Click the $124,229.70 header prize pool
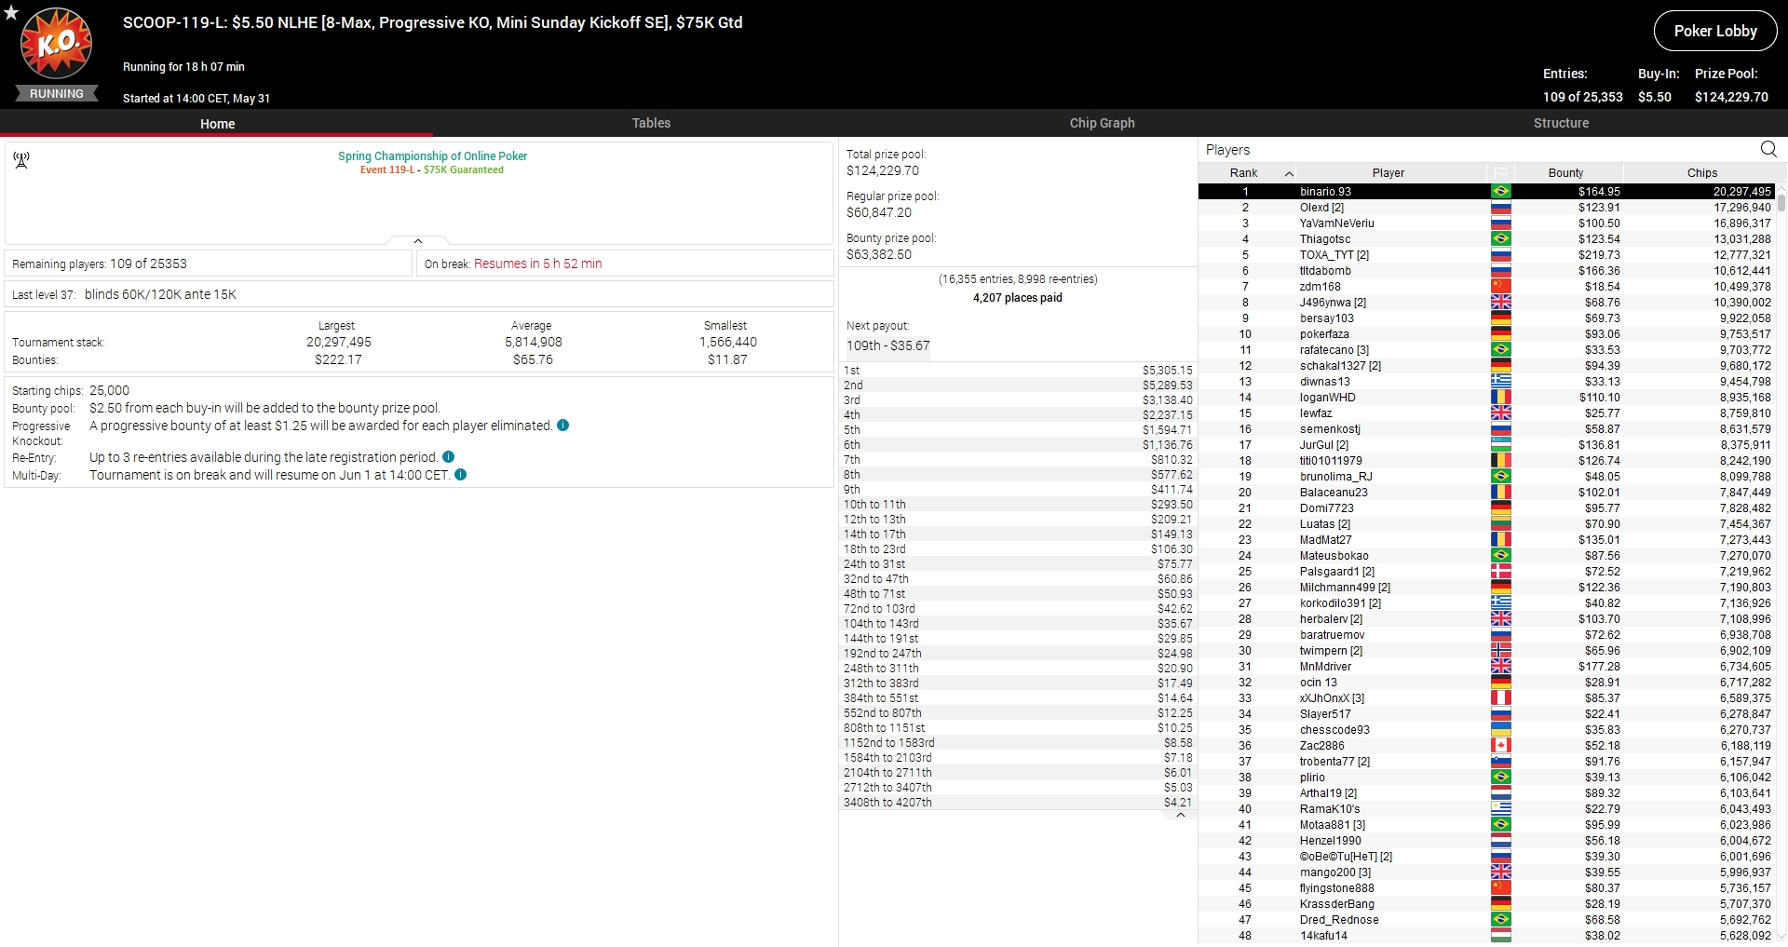 [x=1731, y=97]
